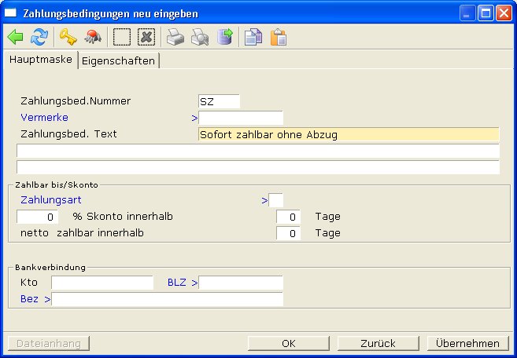Click the clipboard paste icon
The width and height of the screenshot is (517, 358).
pyautogui.click(x=278, y=37)
